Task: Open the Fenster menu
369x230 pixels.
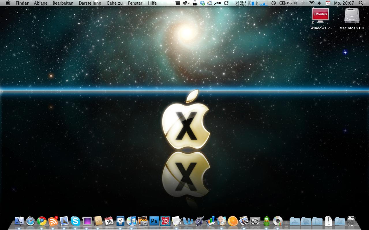Action: tap(135, 3)
